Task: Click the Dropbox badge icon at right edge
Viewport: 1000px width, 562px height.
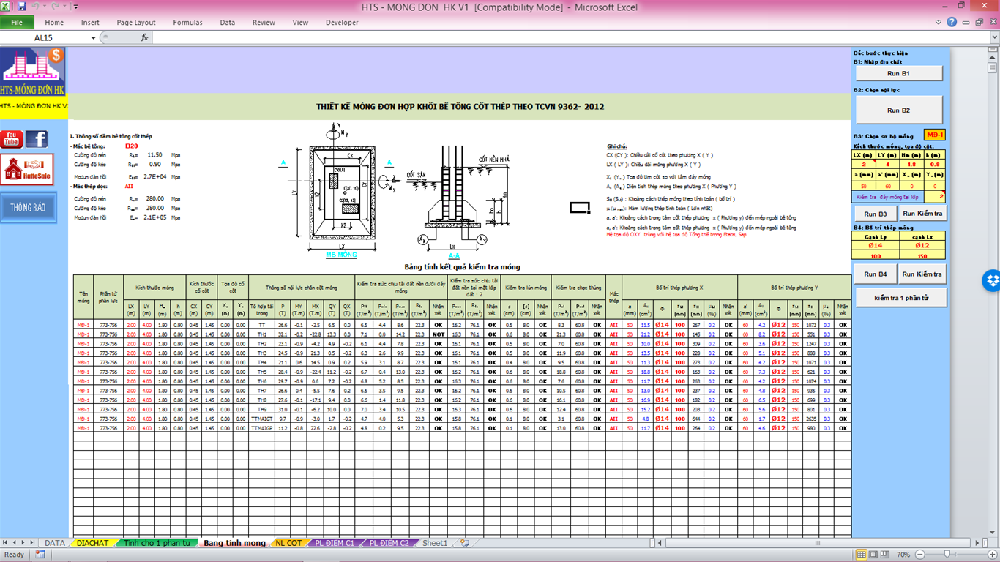Action: [992, 280]
